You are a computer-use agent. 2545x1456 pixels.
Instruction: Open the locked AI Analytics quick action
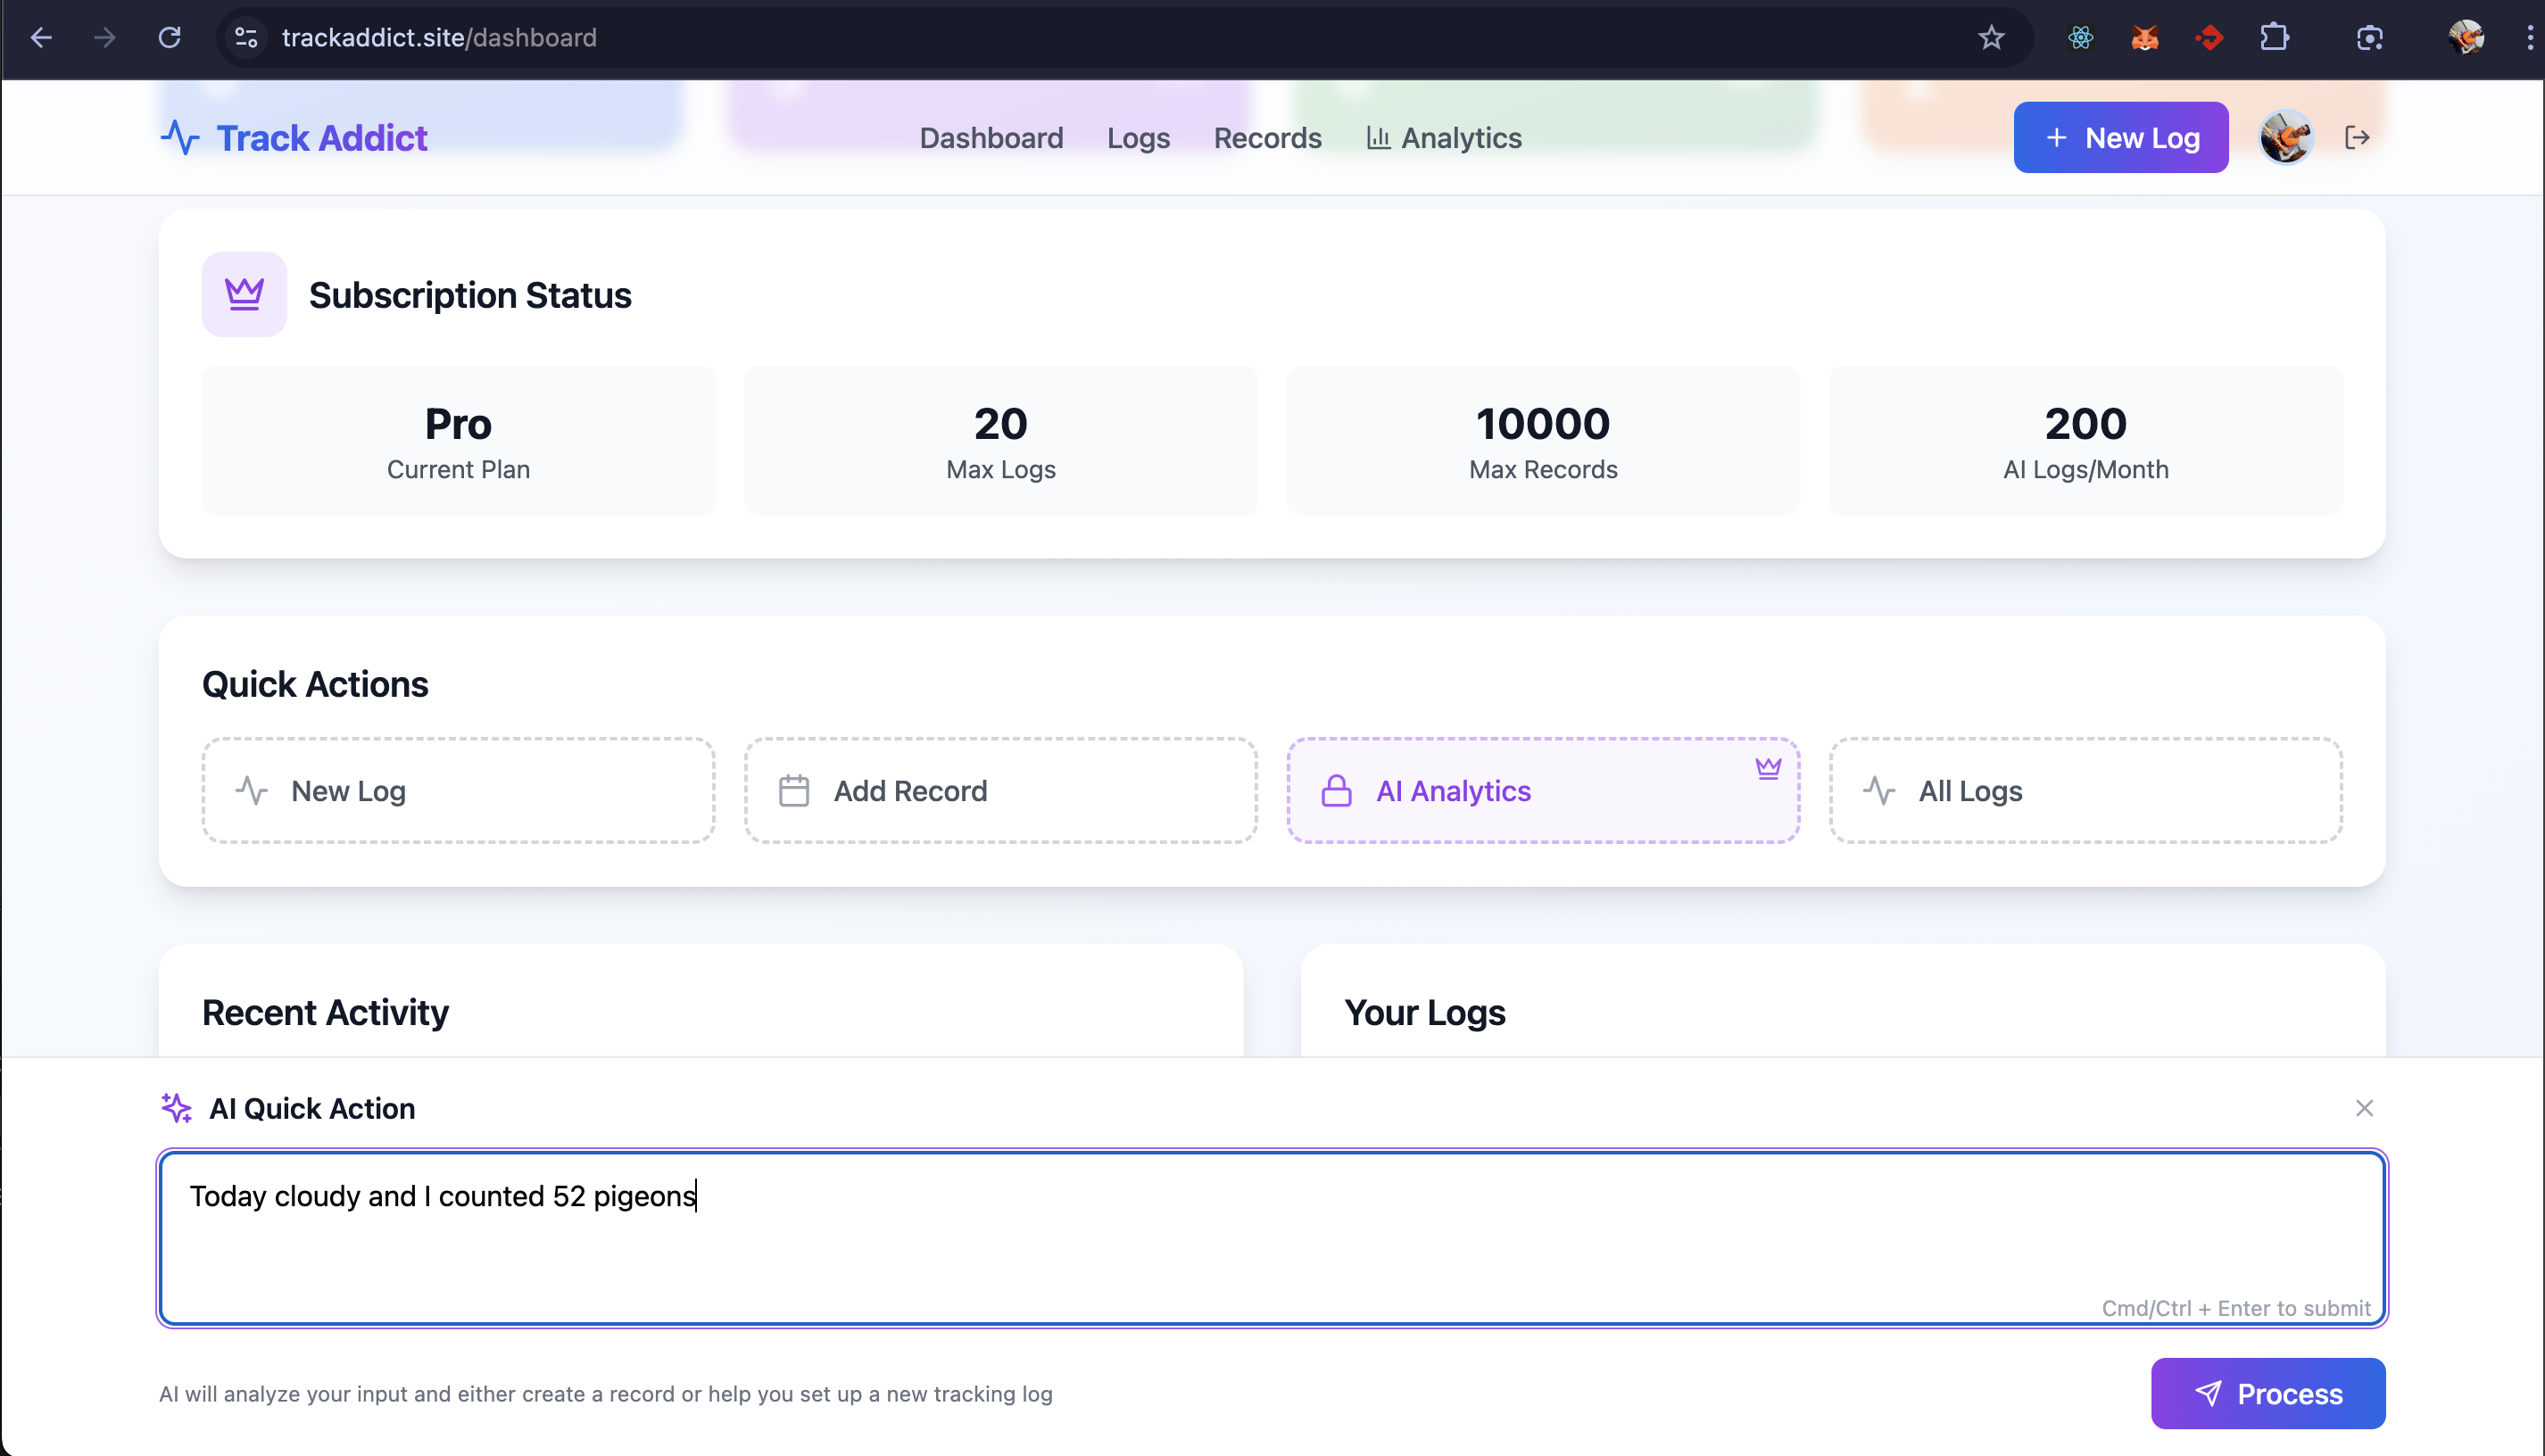pyautogui.click(x=1542, y=791)
